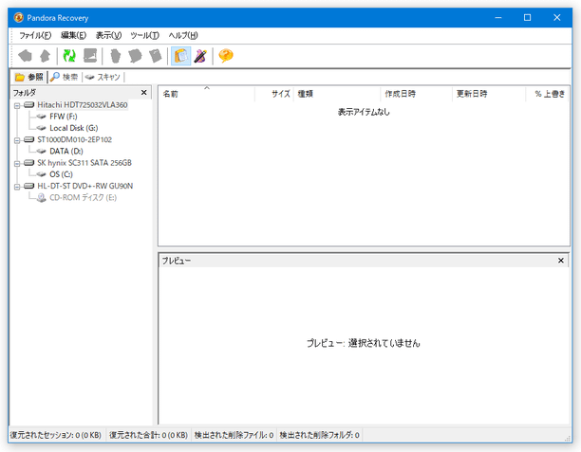Open the ヘルプ(H) menu

click(183, 35)
